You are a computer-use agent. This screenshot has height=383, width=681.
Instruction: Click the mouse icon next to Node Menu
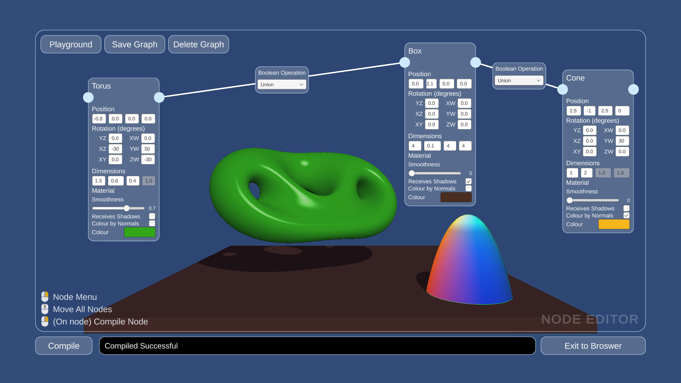[45, 296]
